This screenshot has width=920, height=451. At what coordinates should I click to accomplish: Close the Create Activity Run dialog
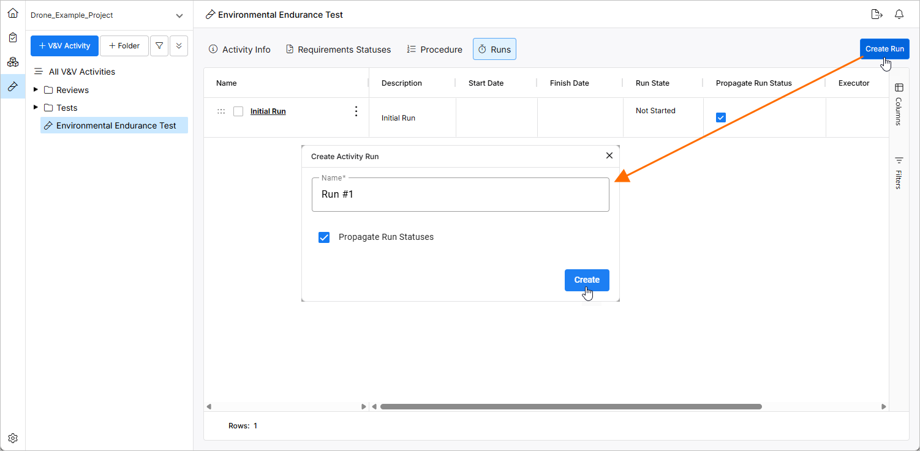(x=609, y=155)
